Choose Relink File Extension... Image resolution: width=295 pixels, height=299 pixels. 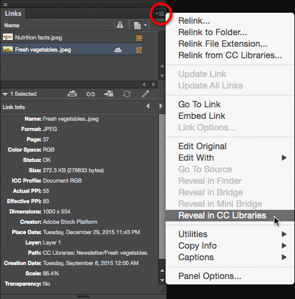[230, 44]
